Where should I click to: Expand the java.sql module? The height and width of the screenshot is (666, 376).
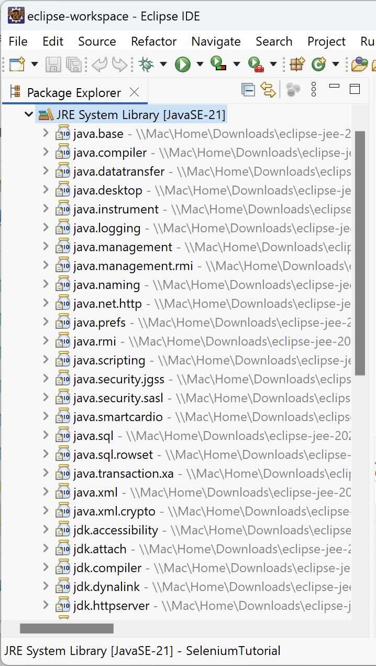(x=46, y=435)
